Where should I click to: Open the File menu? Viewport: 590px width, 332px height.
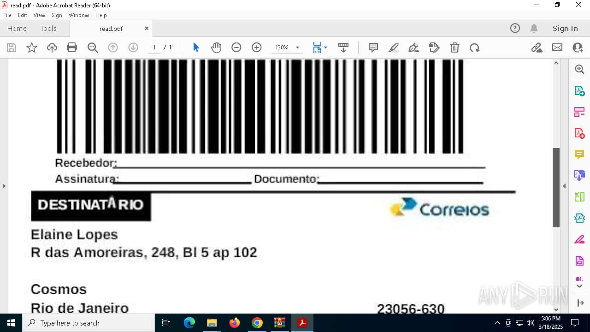[x=7, y=15]
